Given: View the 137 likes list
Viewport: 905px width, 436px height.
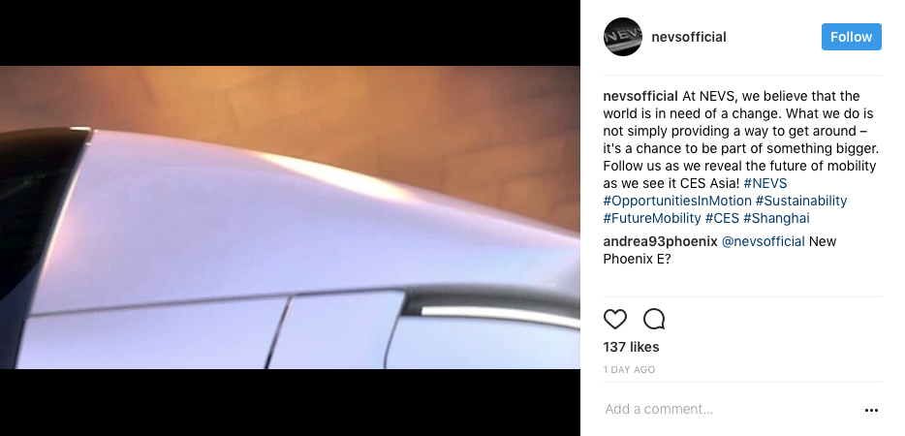Looking at the screenshot, I should coord(631,347).
